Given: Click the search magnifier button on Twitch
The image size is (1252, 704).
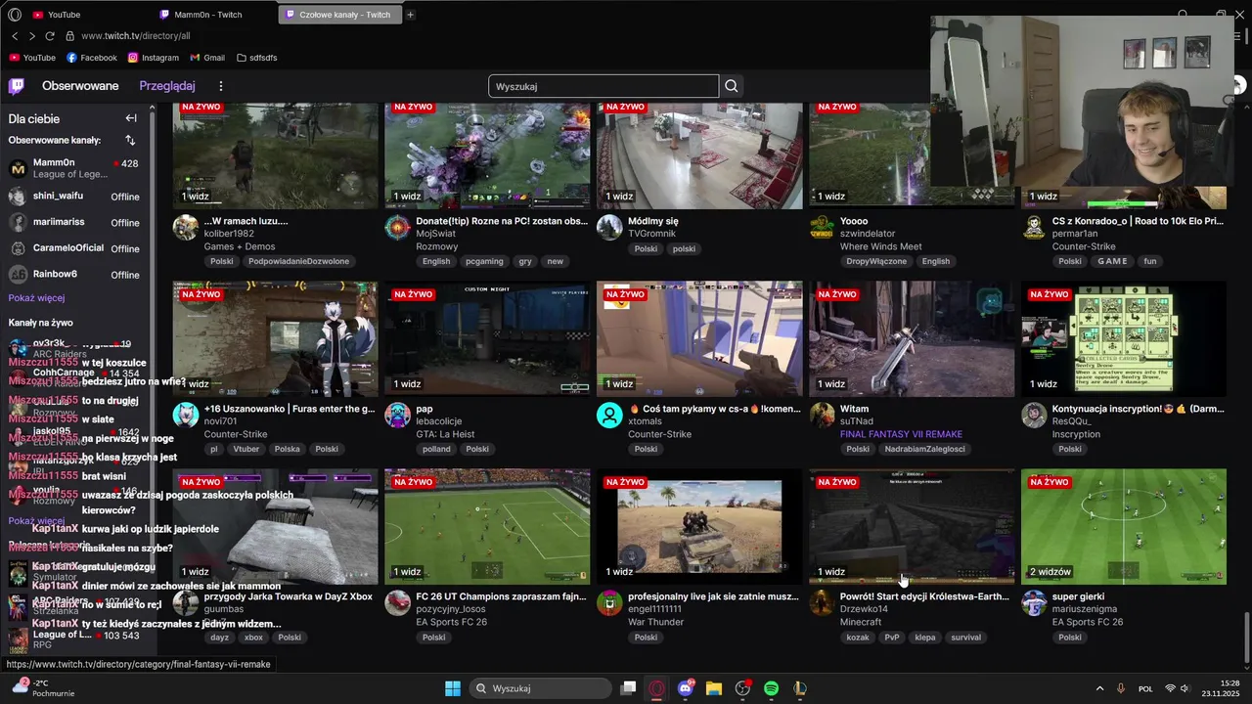Looking at the screenshot, I should click(732, 86).
